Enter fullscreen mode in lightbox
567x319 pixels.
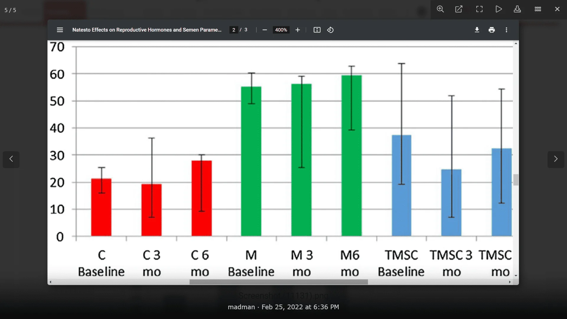(x=479, y=9)
